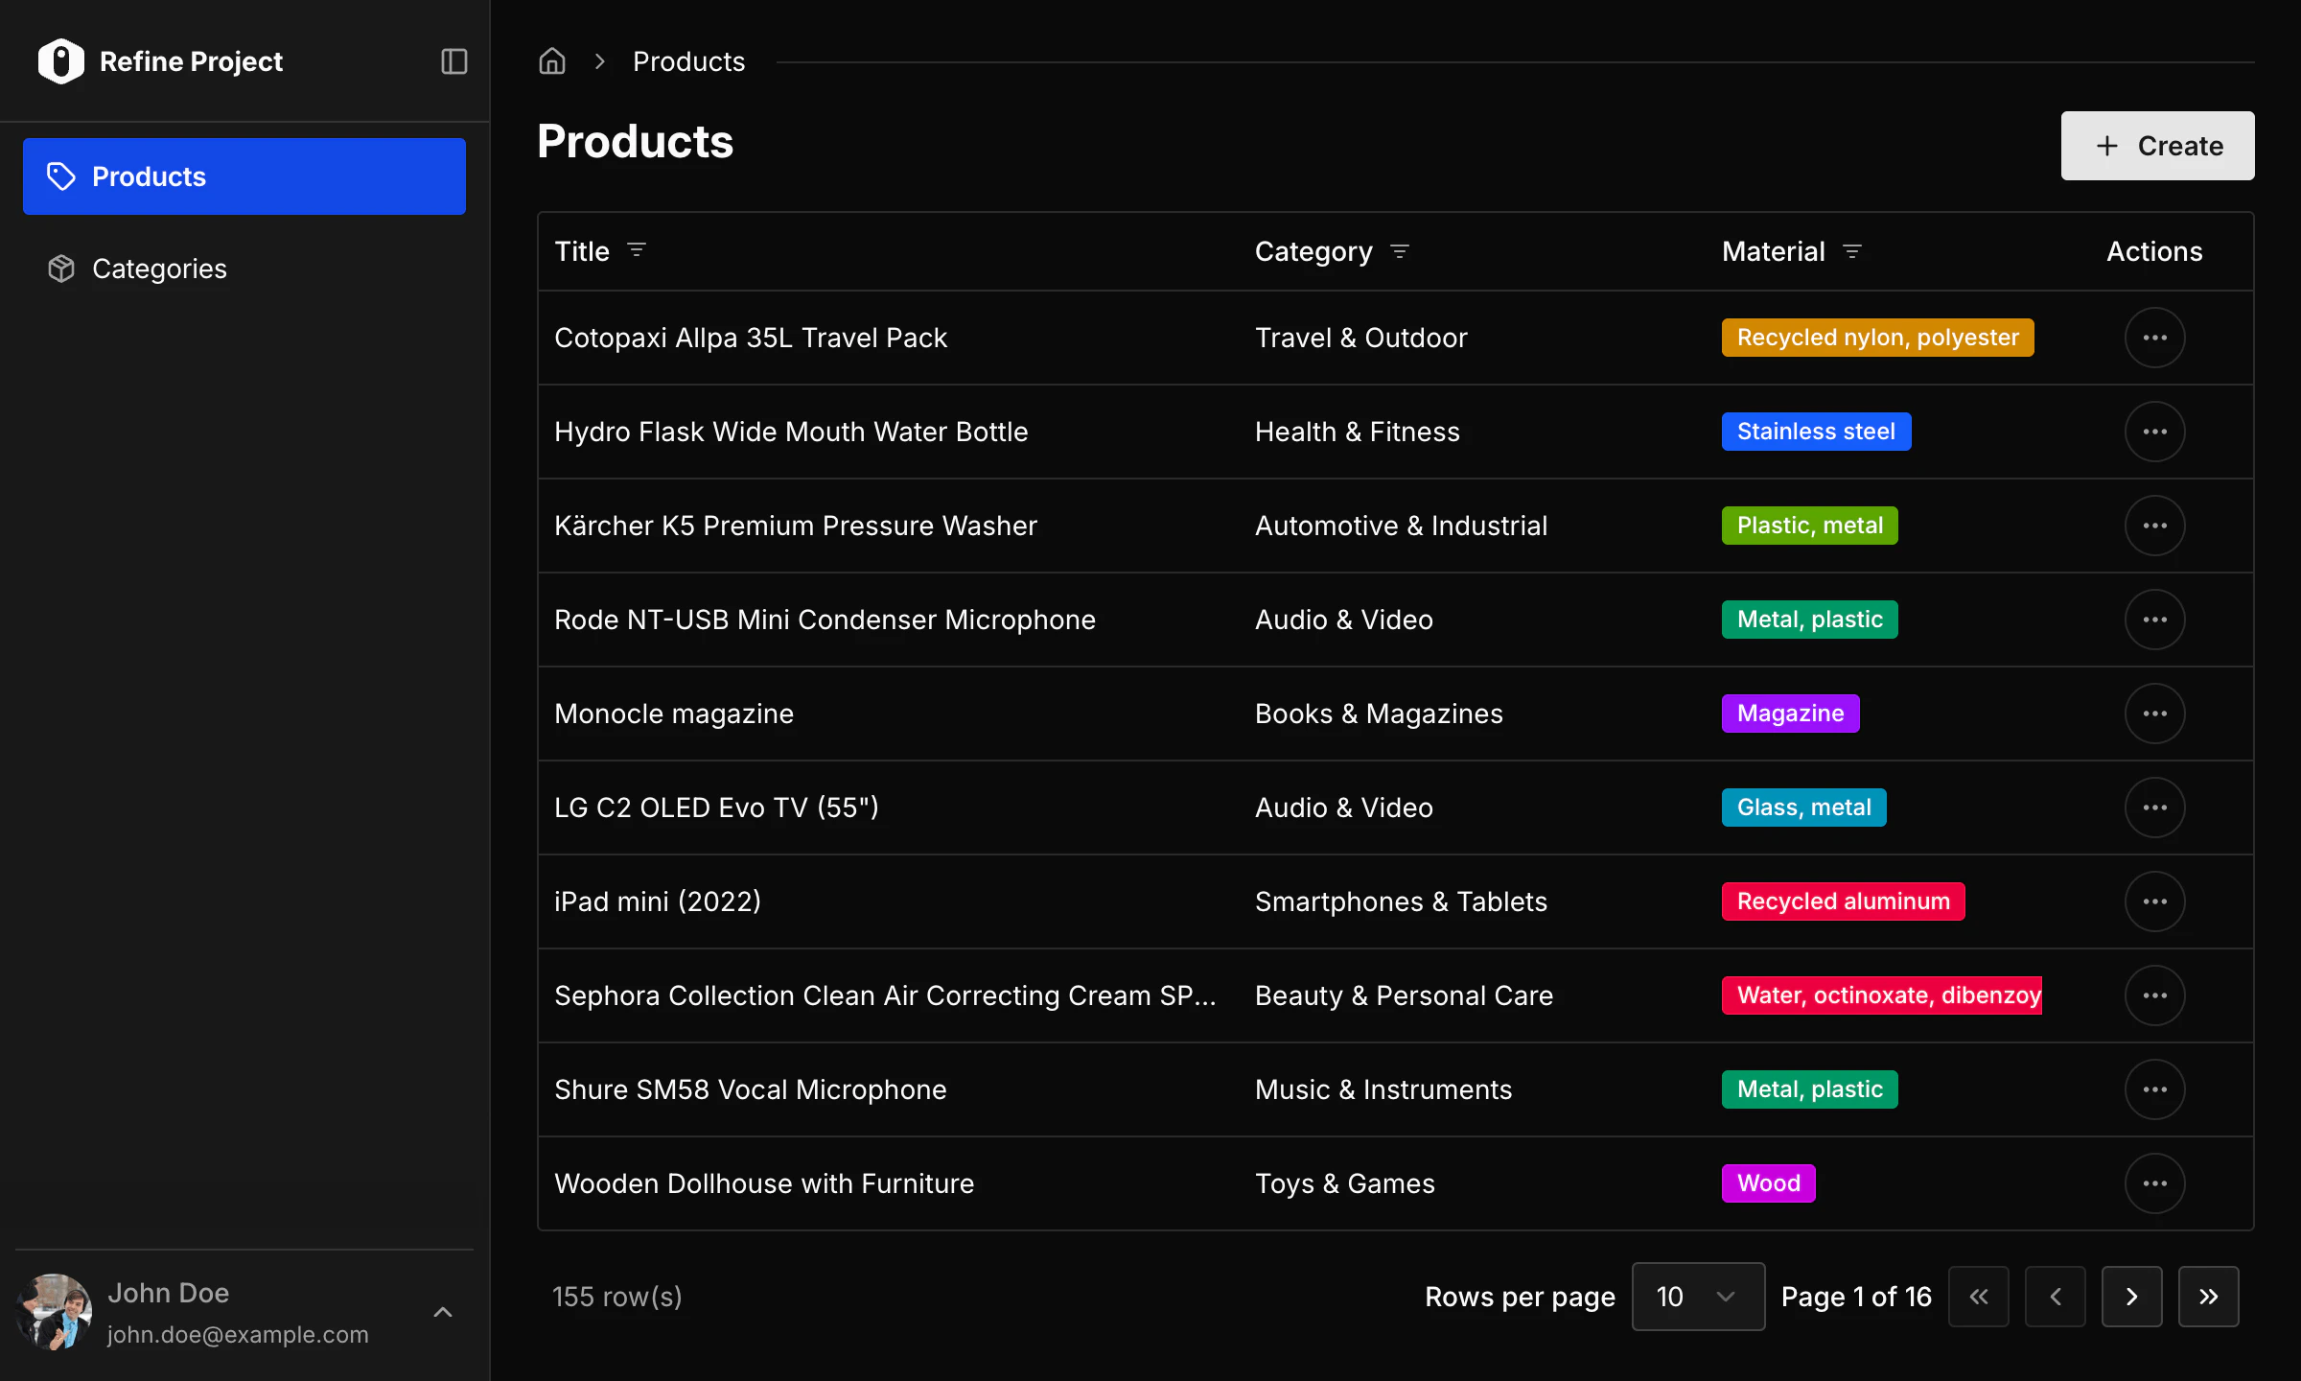
Task: Click the Stainless steel material badge
Action: click(x=1816, y=432)
